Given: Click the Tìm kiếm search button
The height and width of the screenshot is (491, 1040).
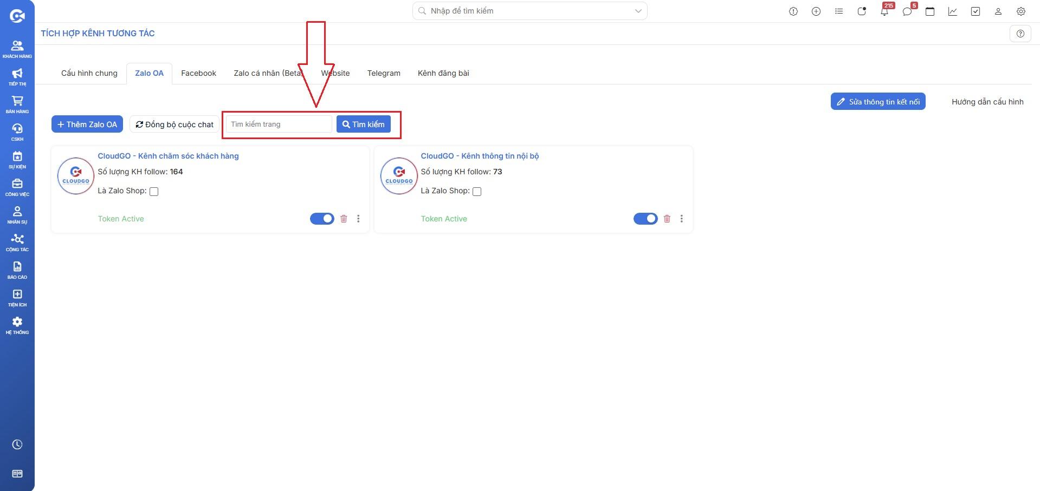Looking at the screenshot, I should [x=364, y=124].
